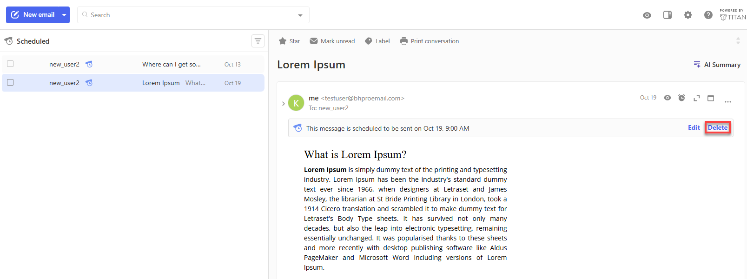Select the Lorem Ipsum email row subject
Viewport: 747px width, 279px height.
(161, 83)
